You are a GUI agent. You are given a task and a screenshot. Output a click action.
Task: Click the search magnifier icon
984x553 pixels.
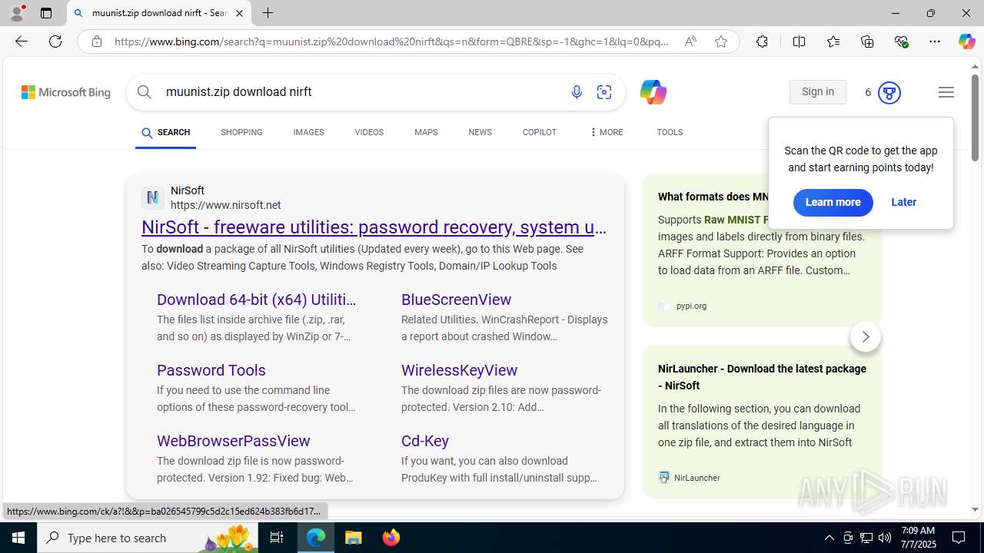(145, 92)
